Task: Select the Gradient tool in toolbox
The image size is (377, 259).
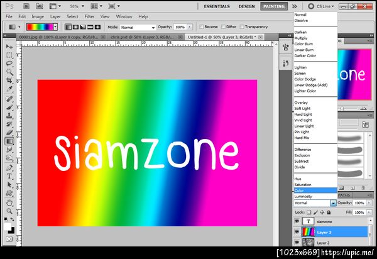Action: pyautogui.click(x=9, y=141)
